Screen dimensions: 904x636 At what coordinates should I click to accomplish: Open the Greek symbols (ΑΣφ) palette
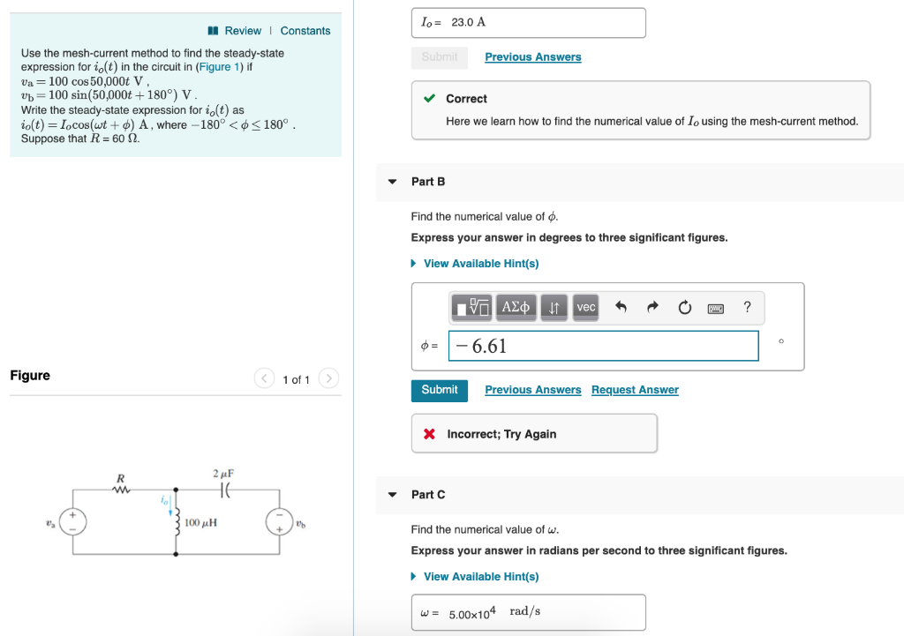(x=516, y=307)
